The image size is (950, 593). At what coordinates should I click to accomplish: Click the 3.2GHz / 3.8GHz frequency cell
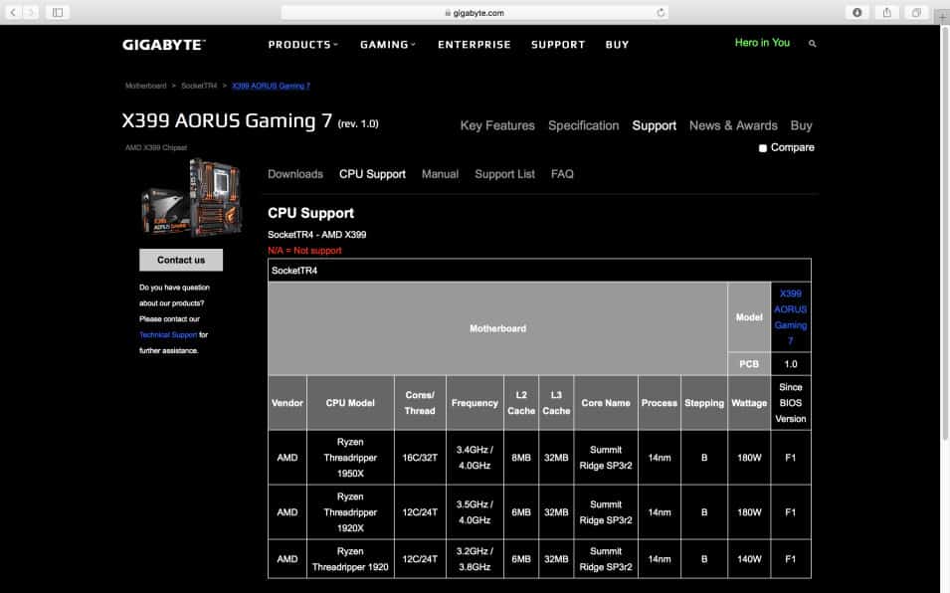click(475, 559)
